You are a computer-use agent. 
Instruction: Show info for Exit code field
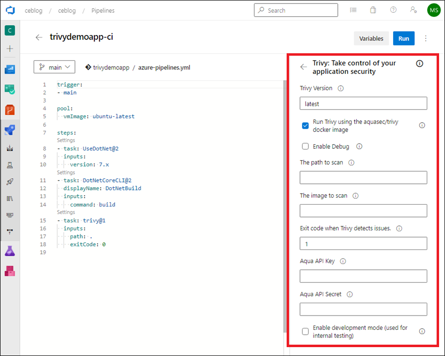399,228
